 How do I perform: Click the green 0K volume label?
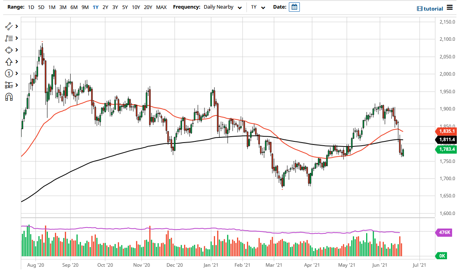441,256
